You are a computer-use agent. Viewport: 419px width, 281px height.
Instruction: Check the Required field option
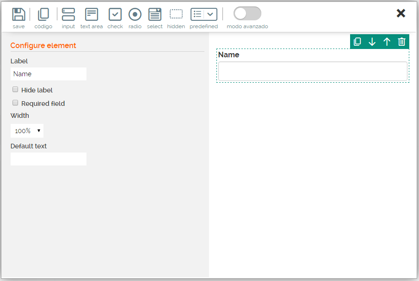point(15,103)
